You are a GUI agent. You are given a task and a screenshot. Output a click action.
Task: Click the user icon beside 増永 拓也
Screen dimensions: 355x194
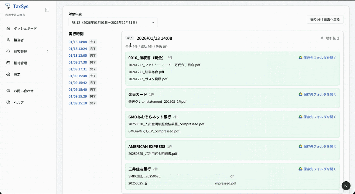click(322, 38)
